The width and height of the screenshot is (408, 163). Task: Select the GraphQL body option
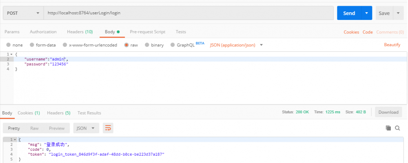tap(173, 45)
